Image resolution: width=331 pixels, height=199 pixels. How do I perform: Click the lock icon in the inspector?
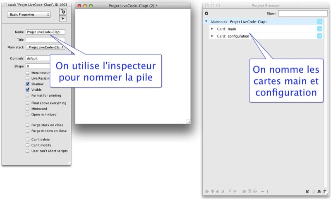(x=62, y=11)
